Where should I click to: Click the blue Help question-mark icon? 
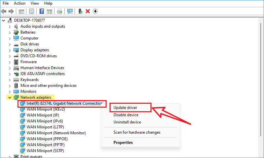pyautogui.click(x=42, y=12)
